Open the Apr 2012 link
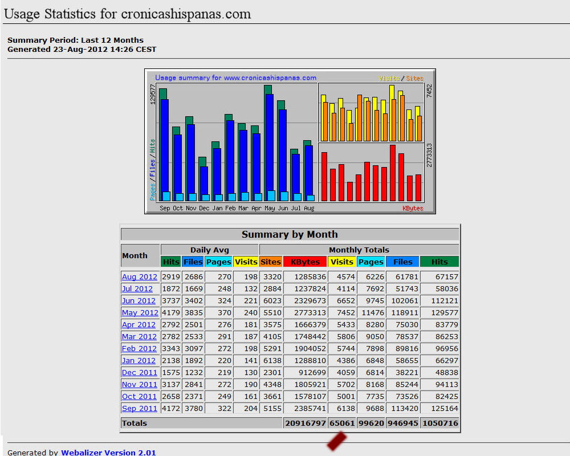The image size is (570, 456). (139, 324)
